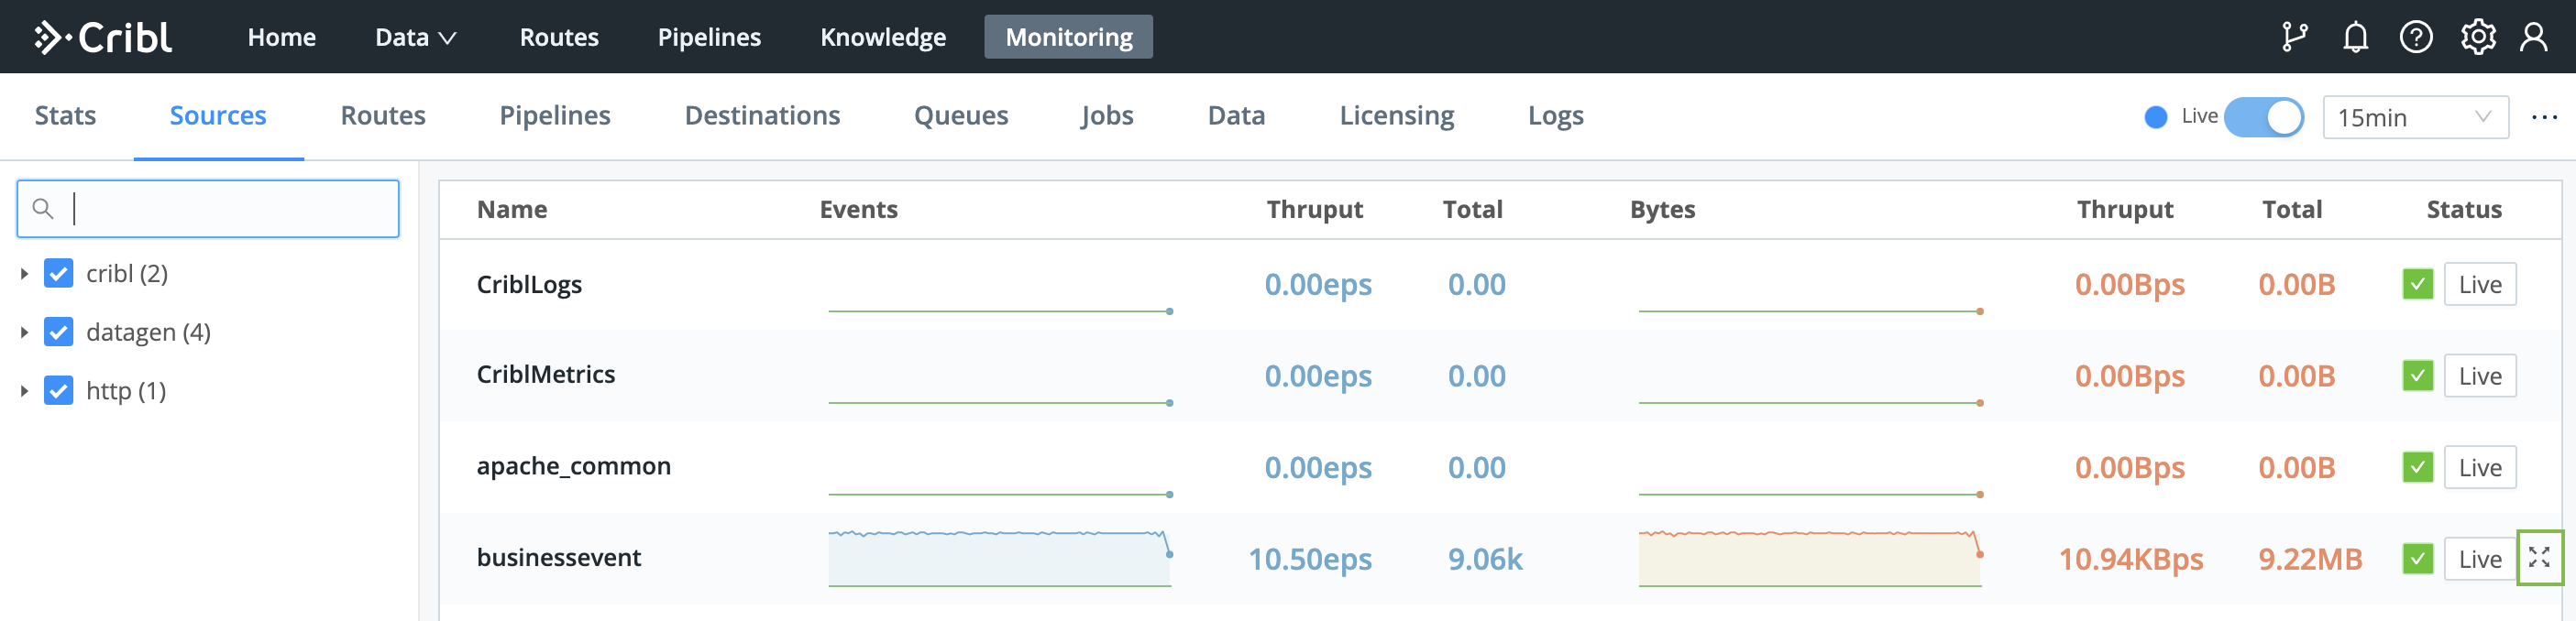Open the help question mark icon
The image size is (2576, 621).
(2416, 37)
